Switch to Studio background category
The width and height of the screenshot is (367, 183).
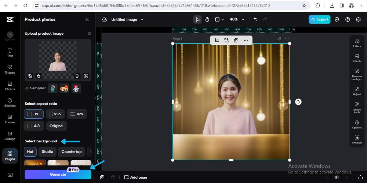coord(47,152)
